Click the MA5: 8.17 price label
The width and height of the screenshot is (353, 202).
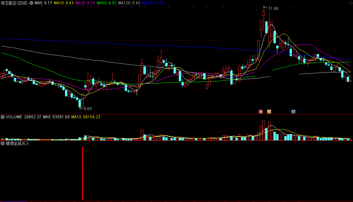point(43,3)
